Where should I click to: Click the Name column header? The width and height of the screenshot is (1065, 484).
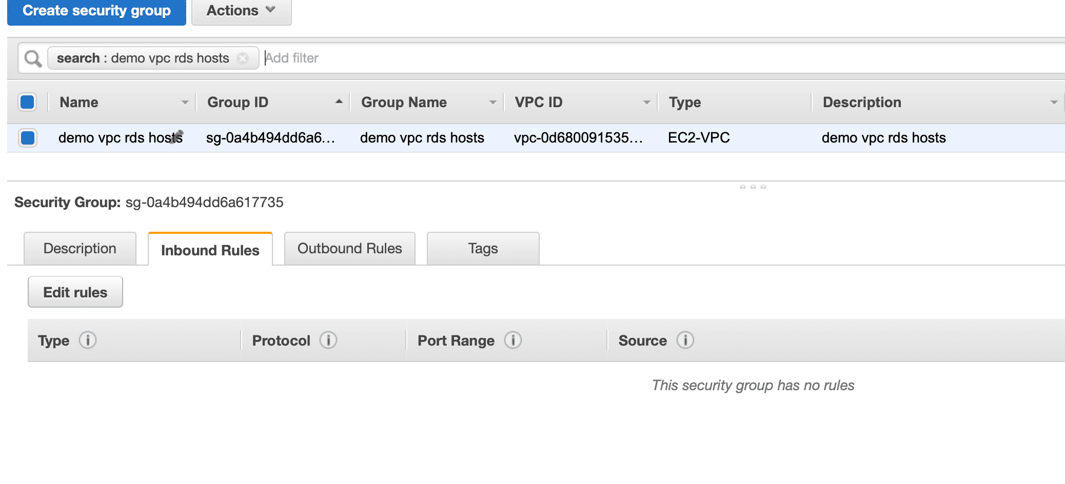coord(79,103)
